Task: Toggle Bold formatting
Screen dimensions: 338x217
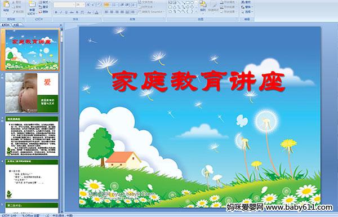Action: coord(56,12)
